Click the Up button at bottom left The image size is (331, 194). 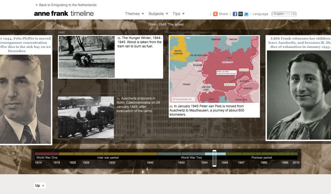click(x=39, y=185)
